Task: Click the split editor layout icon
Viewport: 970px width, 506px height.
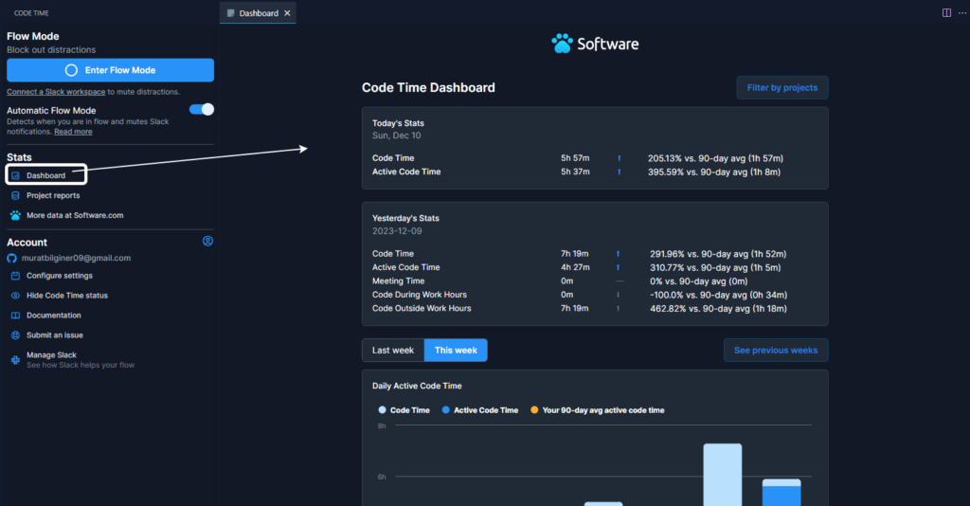Action: pyautogui.click(x=946, y=12)
